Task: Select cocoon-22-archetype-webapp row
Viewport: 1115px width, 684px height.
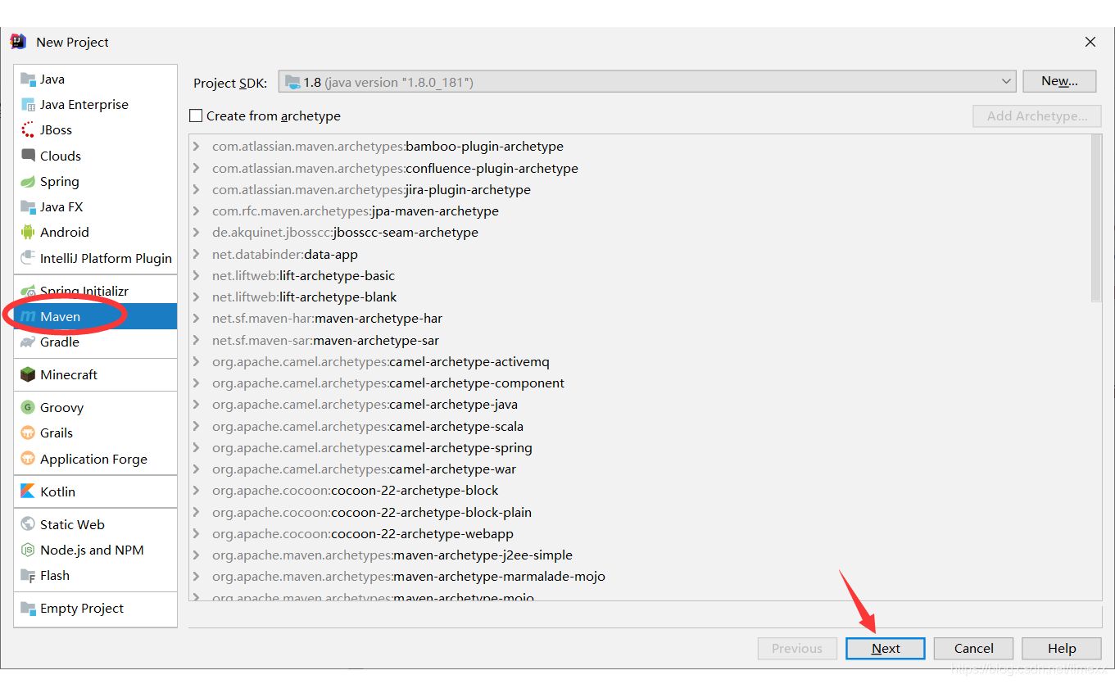Action: [640, 533]
